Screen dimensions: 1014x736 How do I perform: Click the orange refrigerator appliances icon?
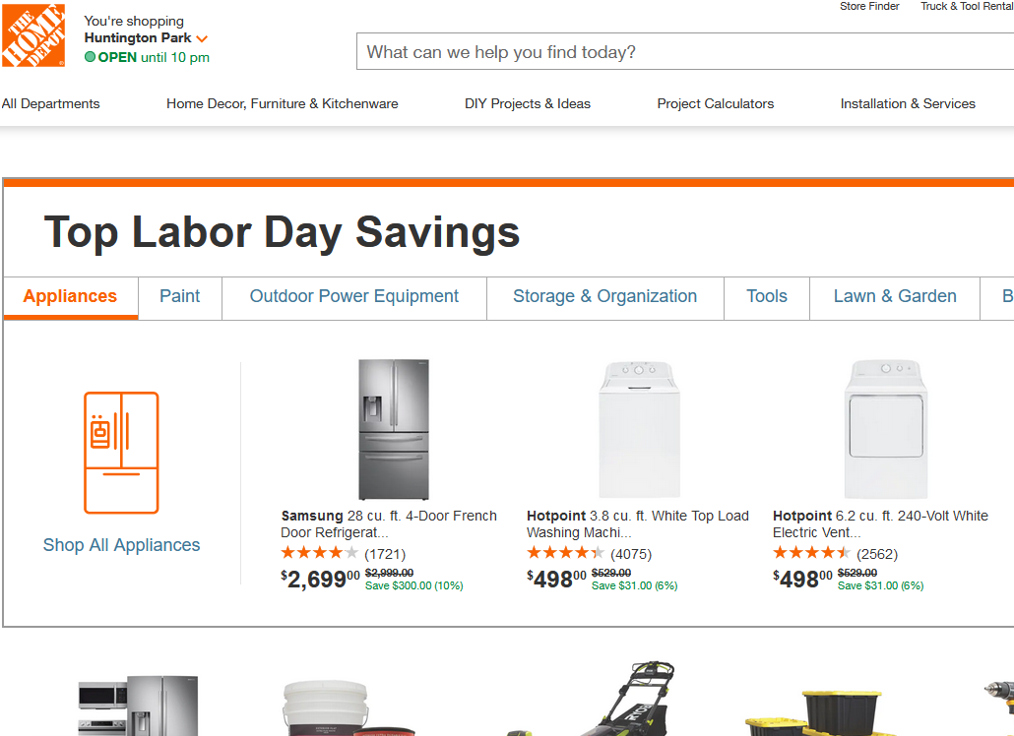pyautogui.click(x=121, y=453)
